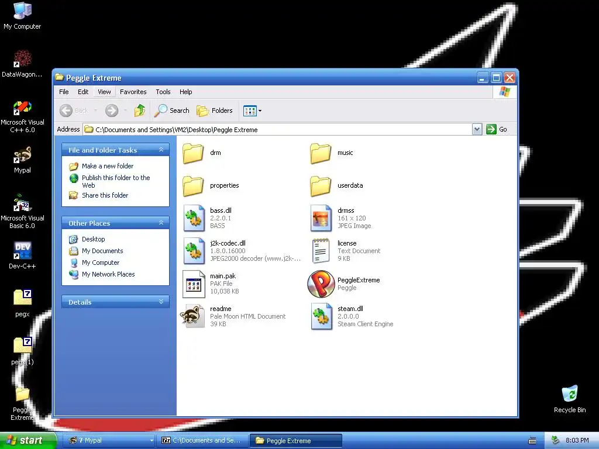Select the main.pak file icon
Screen dimensions: 599x449
point(194,284)
